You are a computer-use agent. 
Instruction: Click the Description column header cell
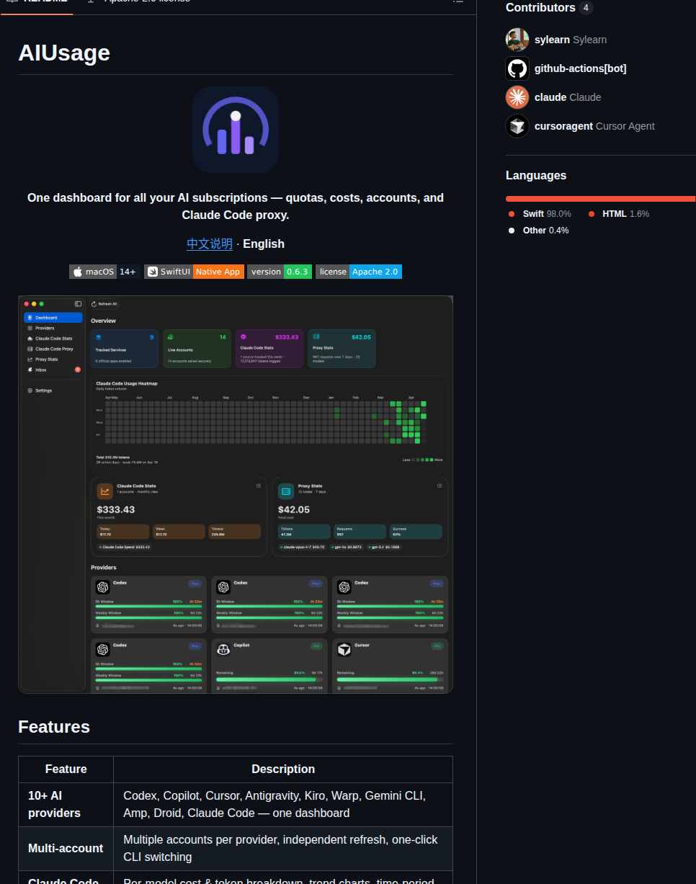click(283, 769)
